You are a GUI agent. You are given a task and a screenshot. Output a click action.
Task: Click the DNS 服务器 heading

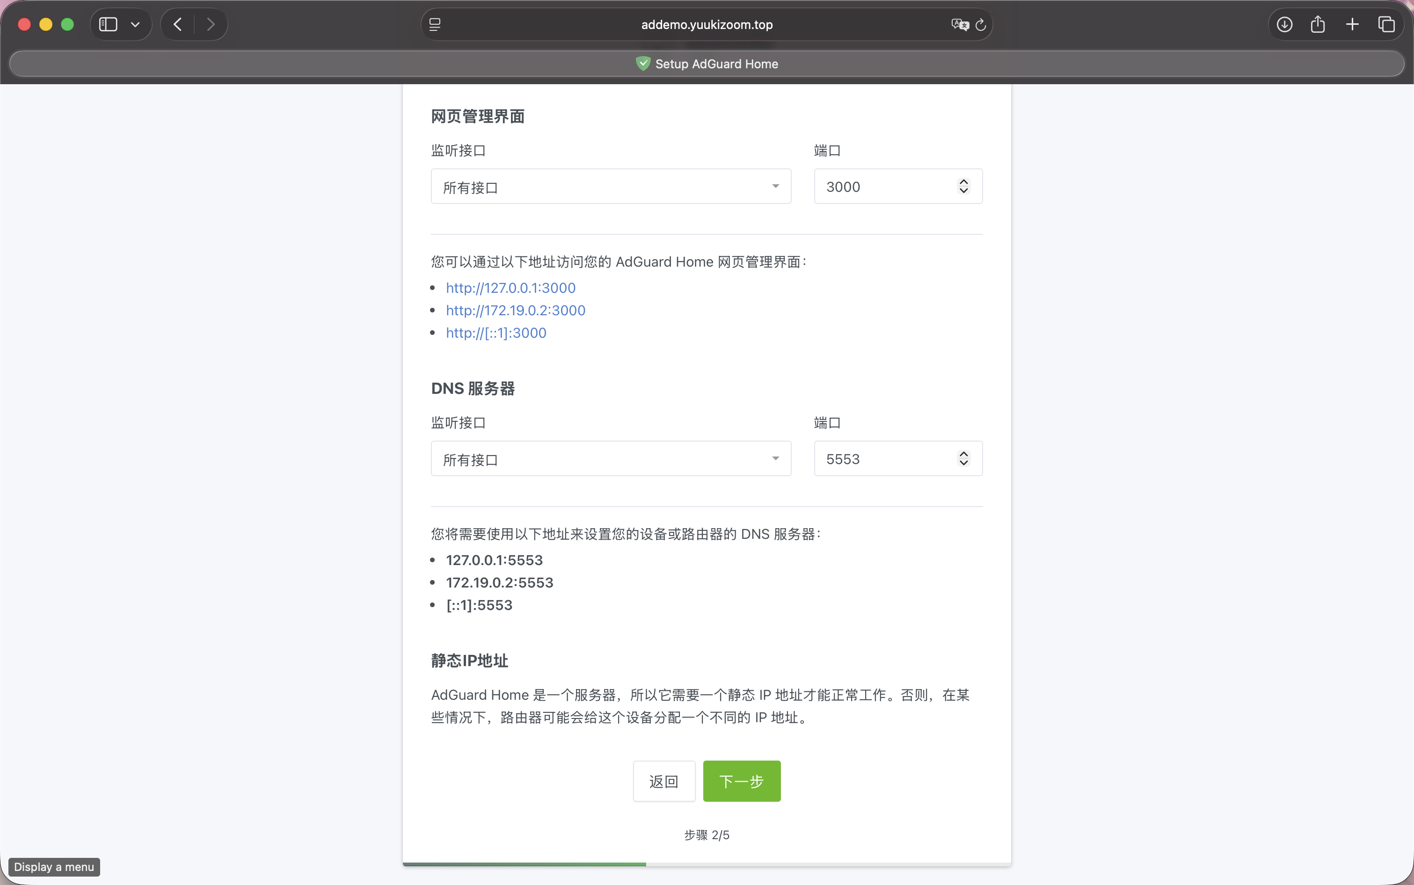click(473, 389)
